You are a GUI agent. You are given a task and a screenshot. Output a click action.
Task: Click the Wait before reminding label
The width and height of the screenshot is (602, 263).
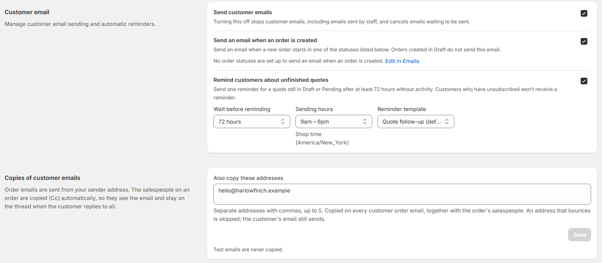pyautogui.click(x=242, y=109)
